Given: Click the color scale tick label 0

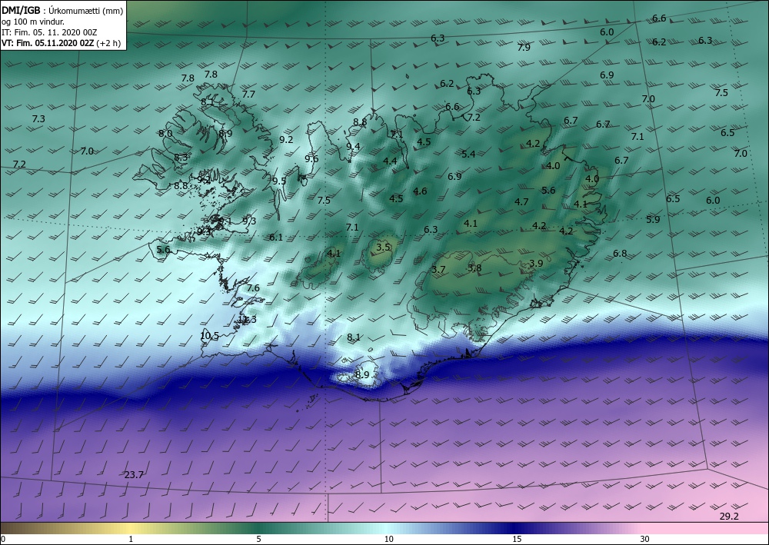Looking at the screenshot, I should click(x=3, y=540).
